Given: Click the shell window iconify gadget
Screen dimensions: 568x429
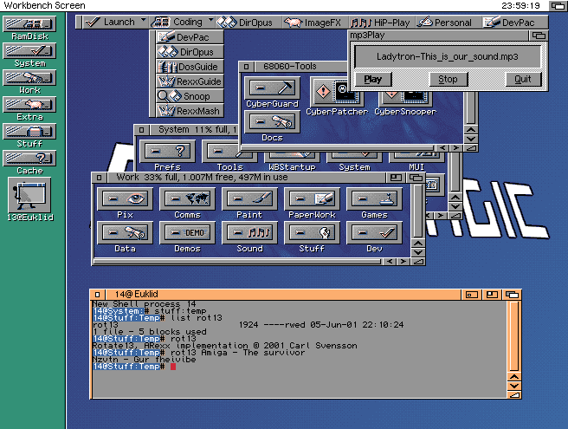Looking at the screenshot, I should [471, 295].
